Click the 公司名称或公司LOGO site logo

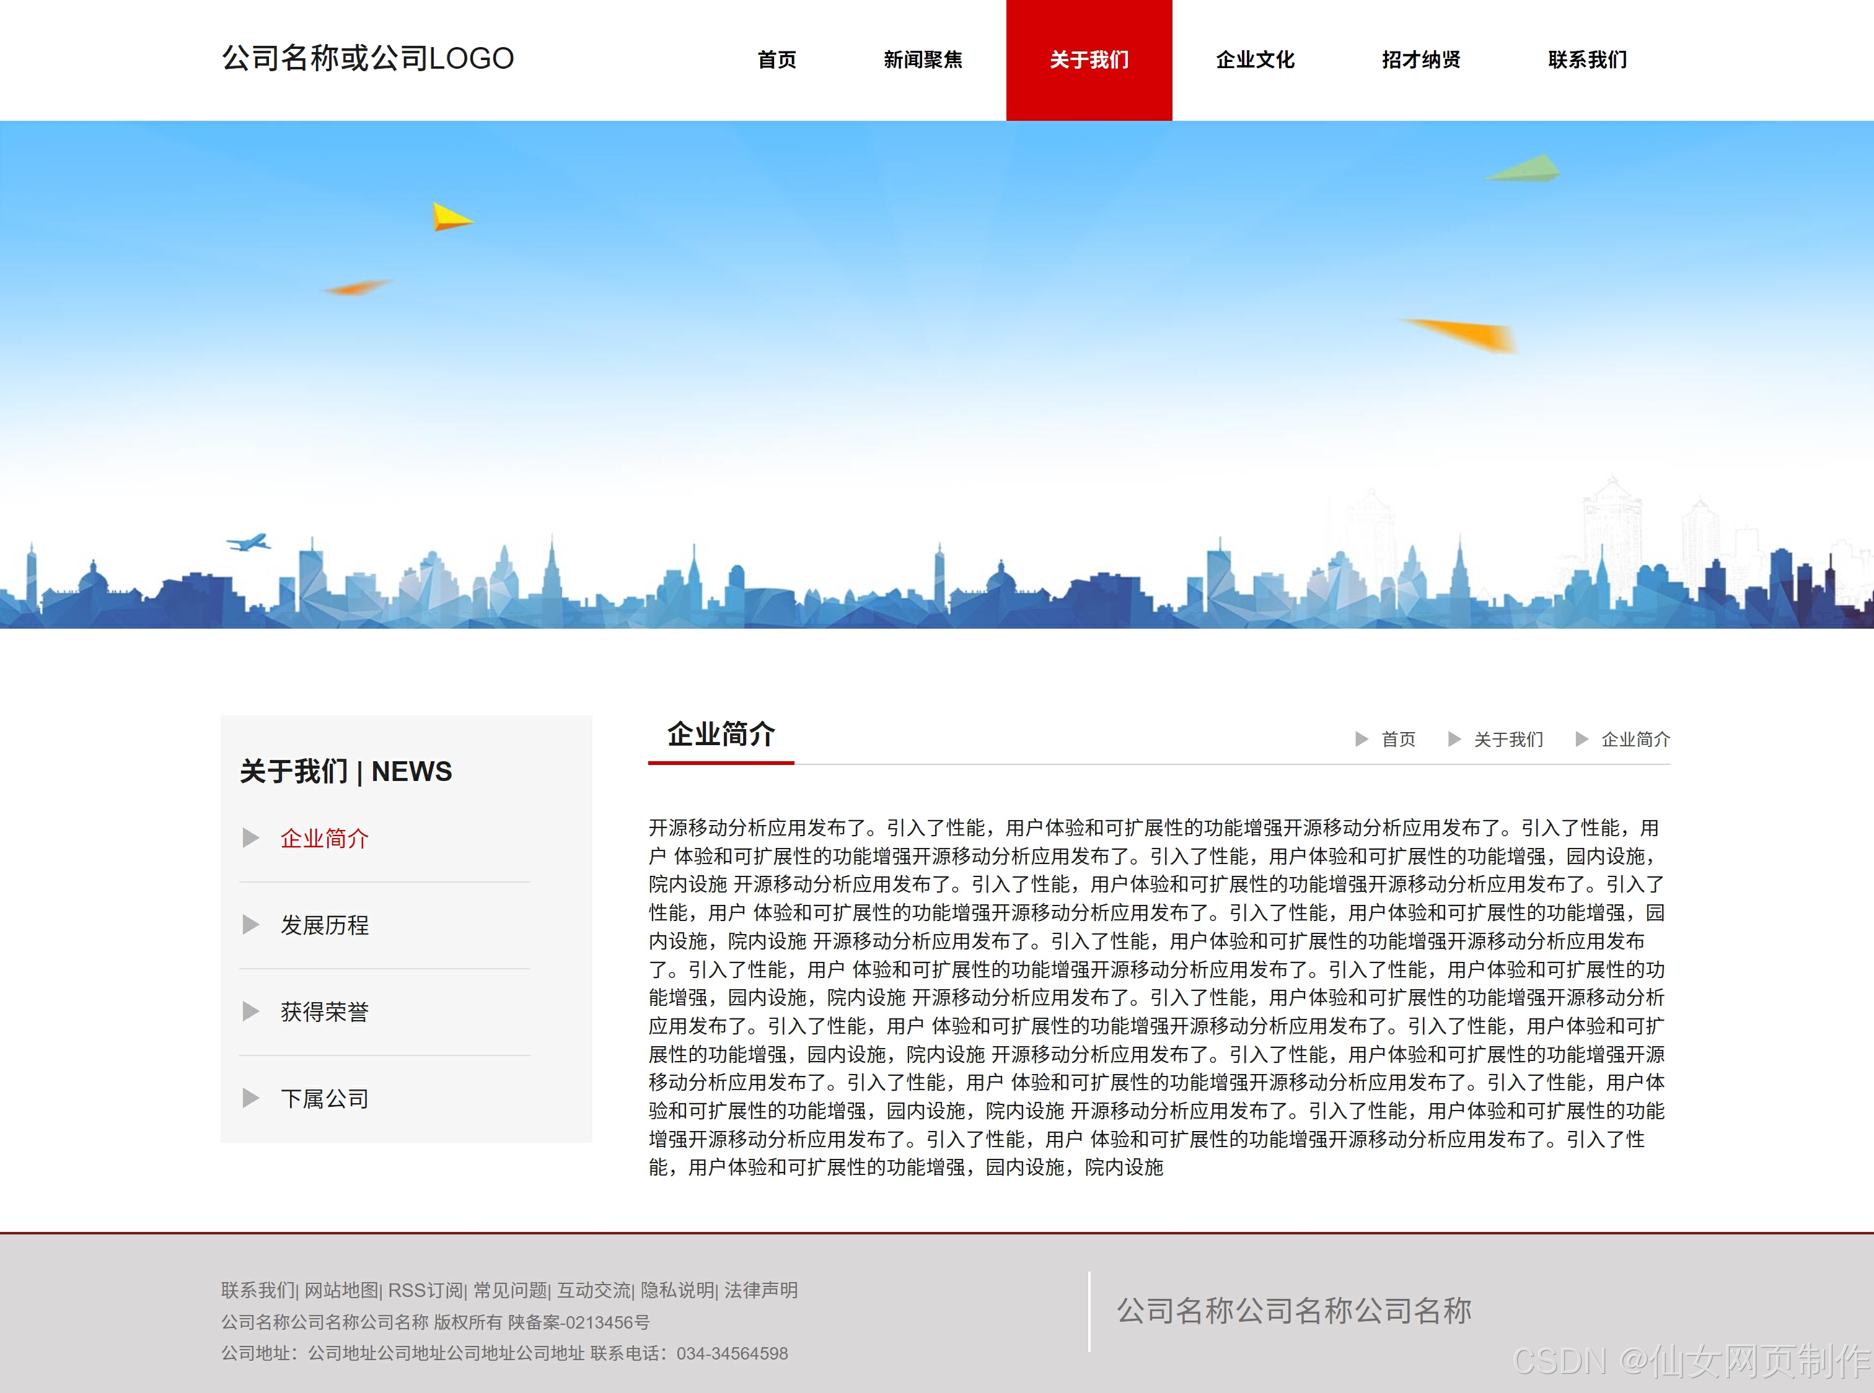[x=366, y=59]
